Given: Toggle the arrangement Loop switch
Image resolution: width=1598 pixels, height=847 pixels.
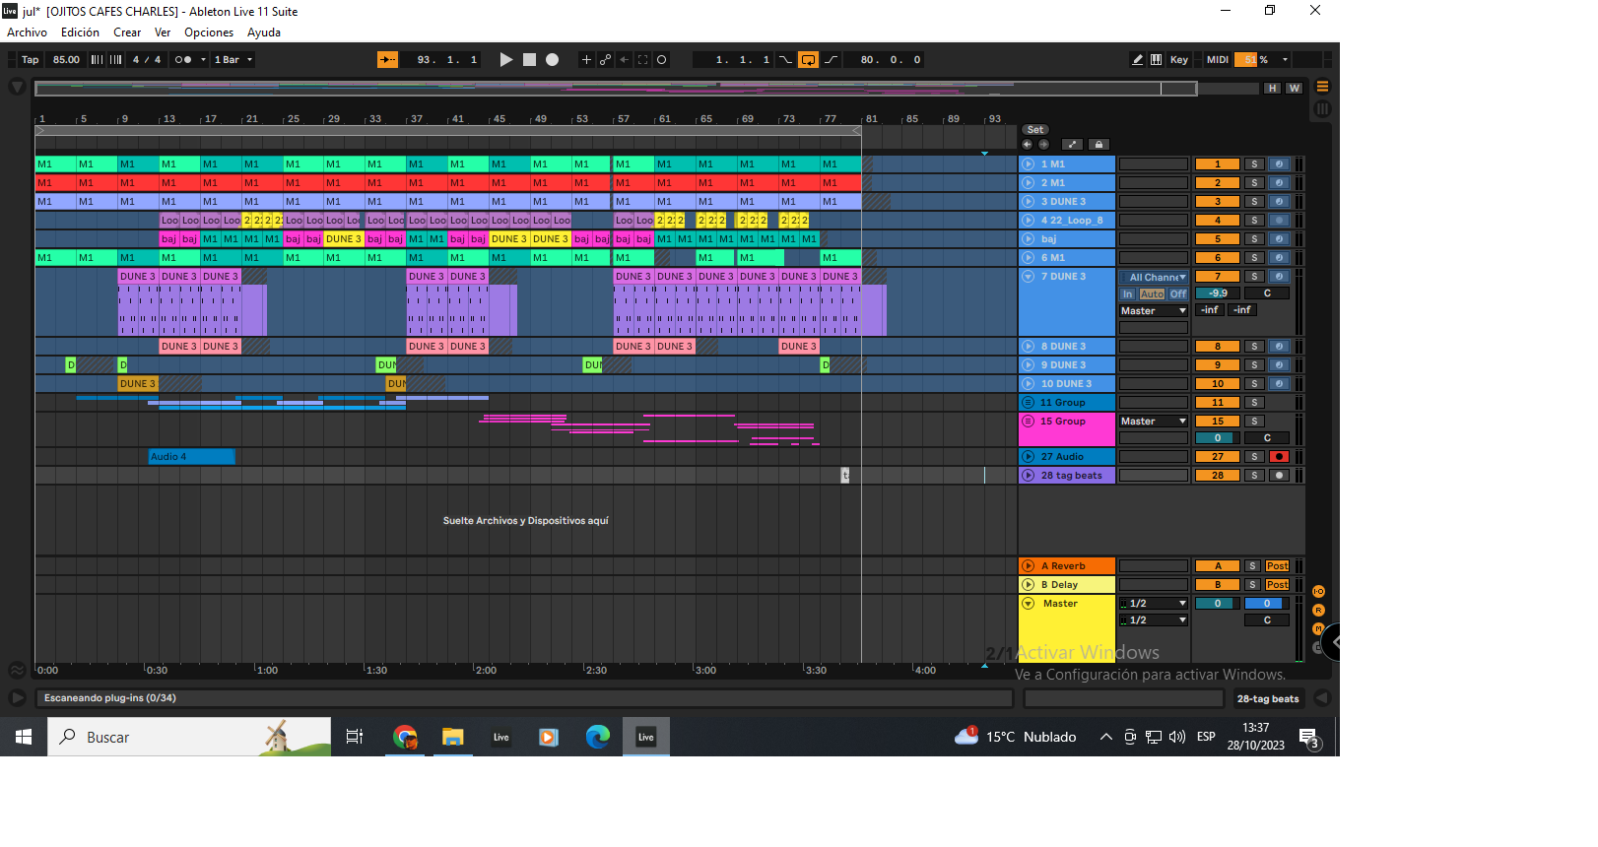Looking at the screenshot, I should [x=808, y=60].
